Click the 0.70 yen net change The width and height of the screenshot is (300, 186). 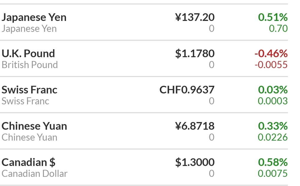coord(278,29)
